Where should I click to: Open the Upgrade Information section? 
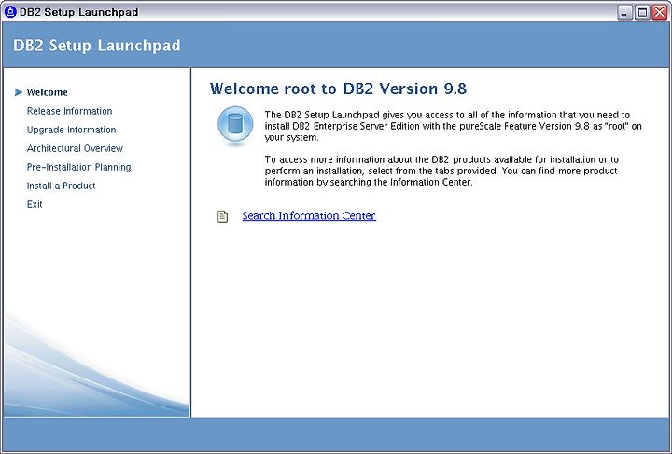[71, 130]
